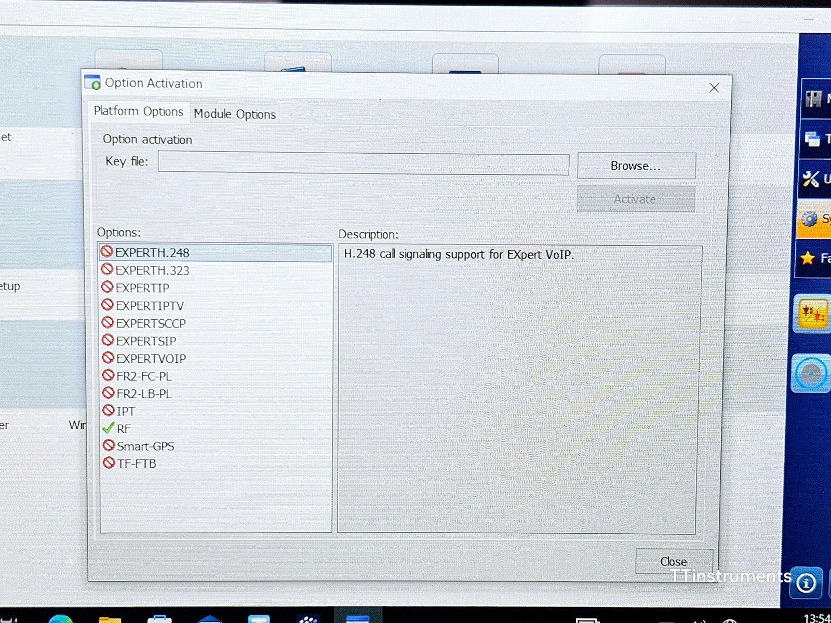Pick FR2-FC-PL in the options list
This screenshot has height=623, width=831.
pyautogui.click(x=144, y=376)
